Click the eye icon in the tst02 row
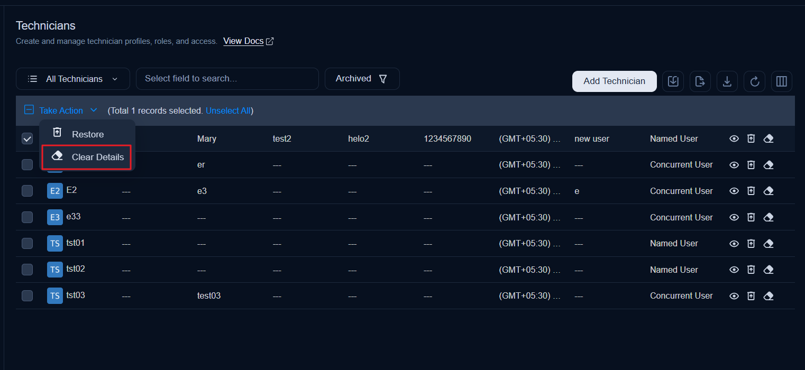805x370 pixels. tap(734, 270)
